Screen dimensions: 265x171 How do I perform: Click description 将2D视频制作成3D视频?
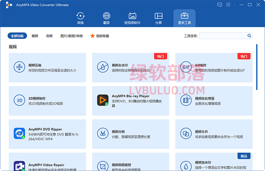pyautogui.click(x=46, y=103)
